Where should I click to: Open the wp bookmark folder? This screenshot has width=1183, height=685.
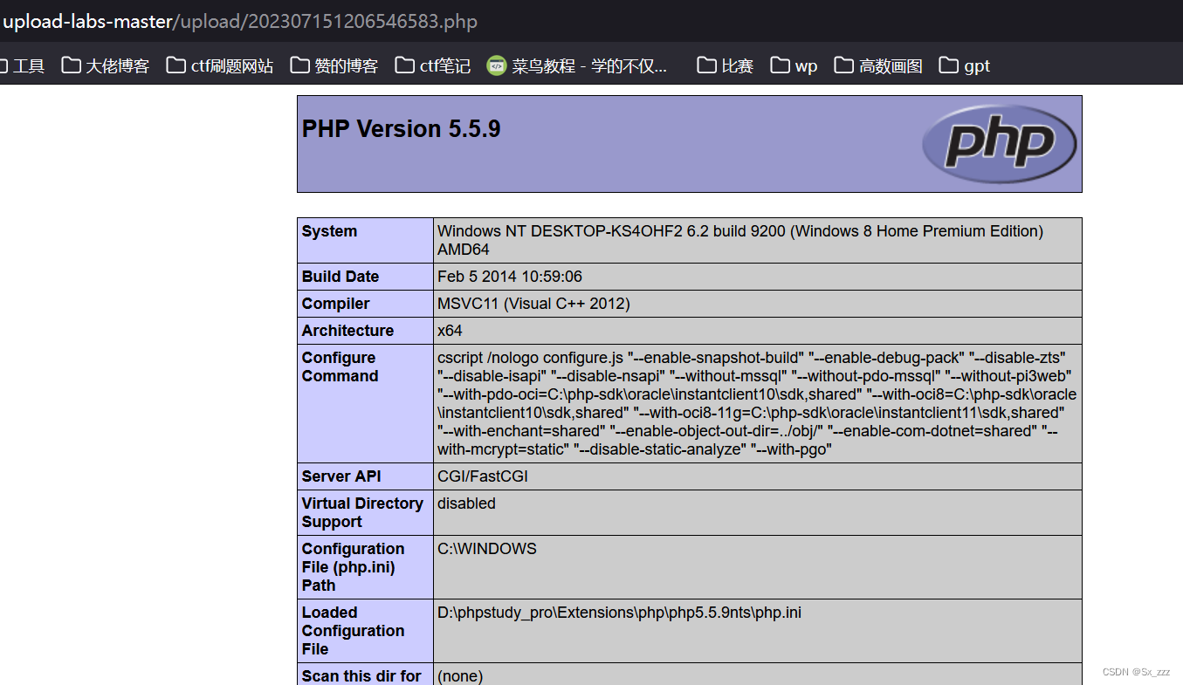pyautogui.click(x=794, y=65)
